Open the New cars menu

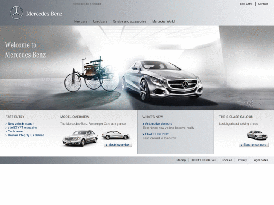point(81,21)
